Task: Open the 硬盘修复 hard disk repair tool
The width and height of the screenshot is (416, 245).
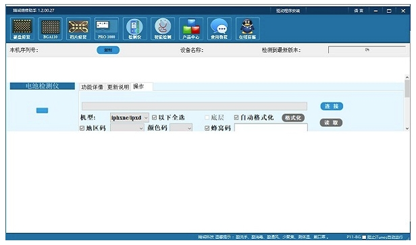Action: 22,28
